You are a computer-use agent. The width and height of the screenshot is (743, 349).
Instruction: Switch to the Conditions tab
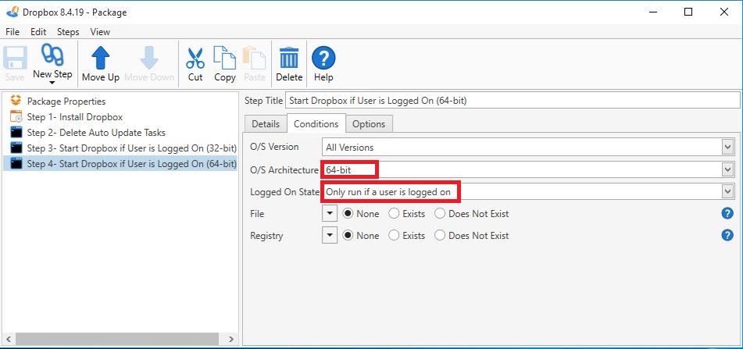[316, 123]
